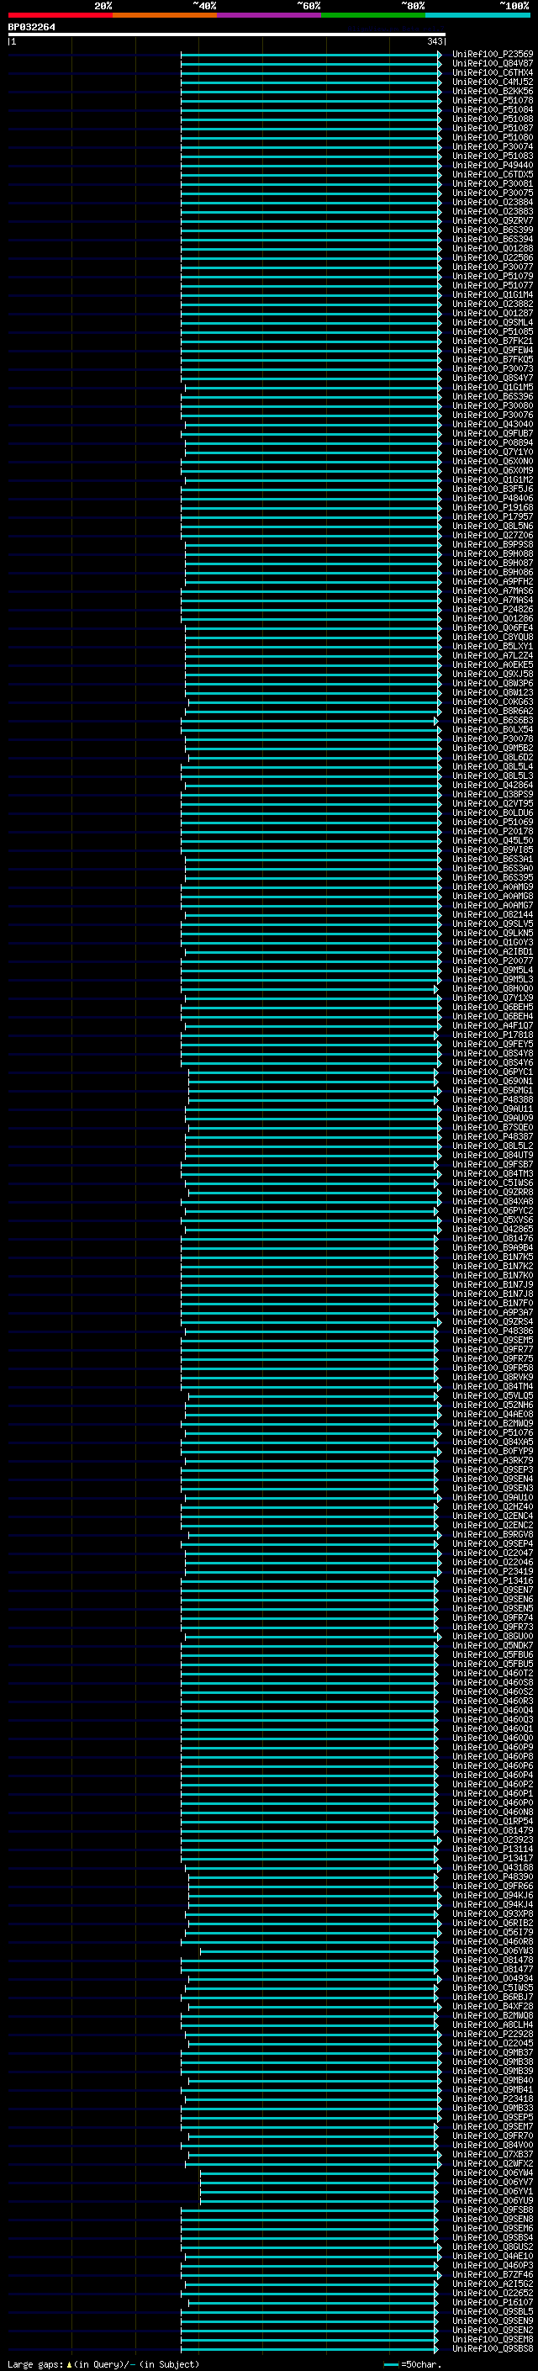Select hit label UniRef100_P22928
This screenshot has width=538, height=2371.
coord(493,2033)
